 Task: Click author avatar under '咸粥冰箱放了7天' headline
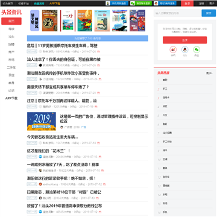pos(40,171)
